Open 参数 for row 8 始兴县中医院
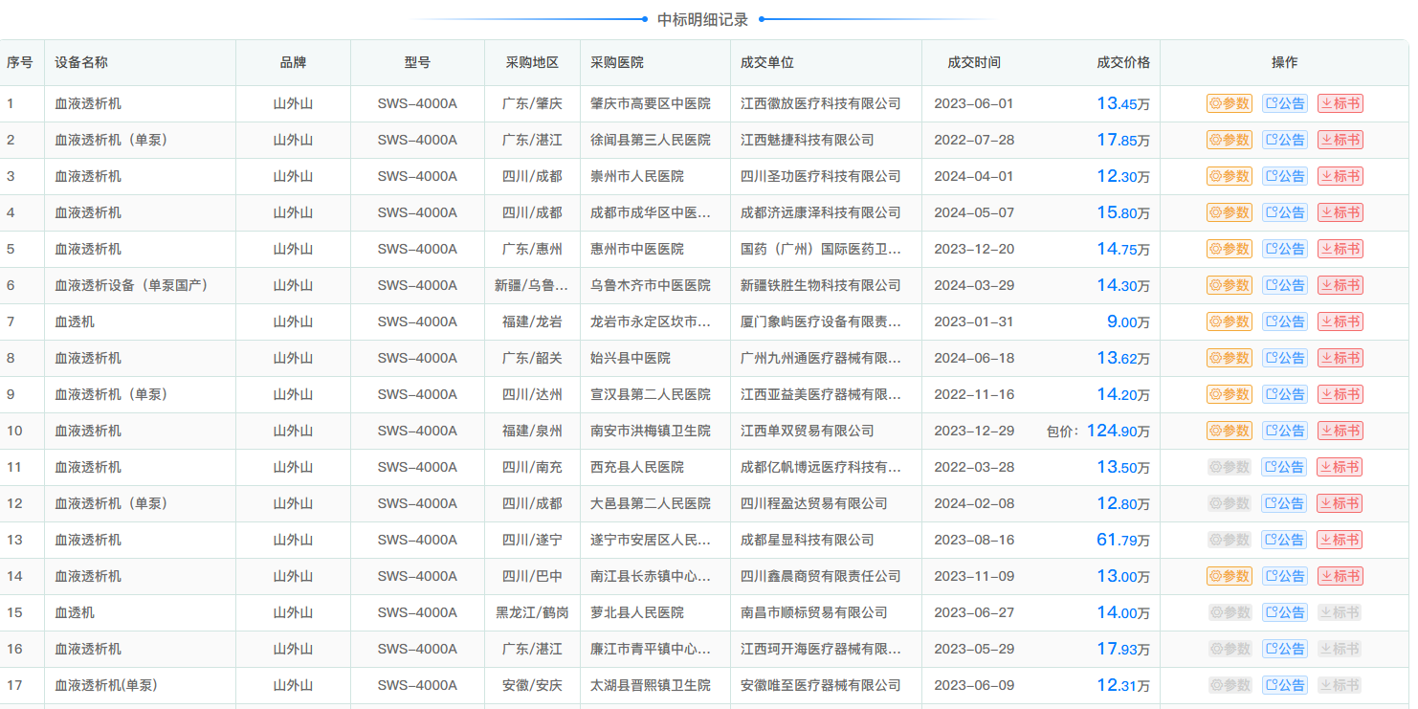 (1230, 358)
